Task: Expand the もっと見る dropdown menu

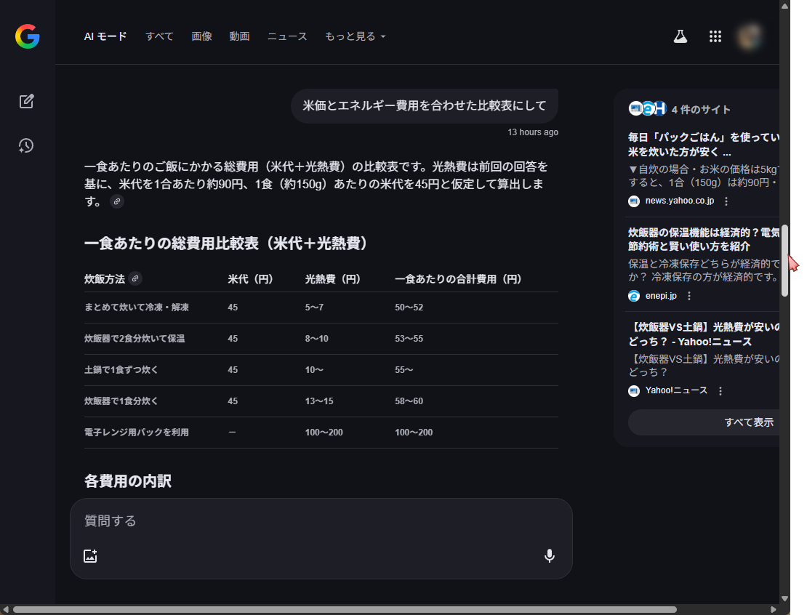Action: click(x=355, y=36)
